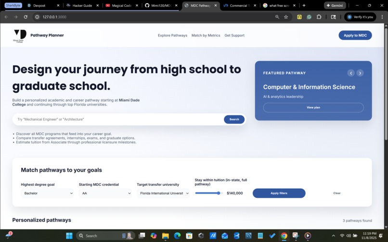Close the Devpost tab
388x242 pixels.
58,5
